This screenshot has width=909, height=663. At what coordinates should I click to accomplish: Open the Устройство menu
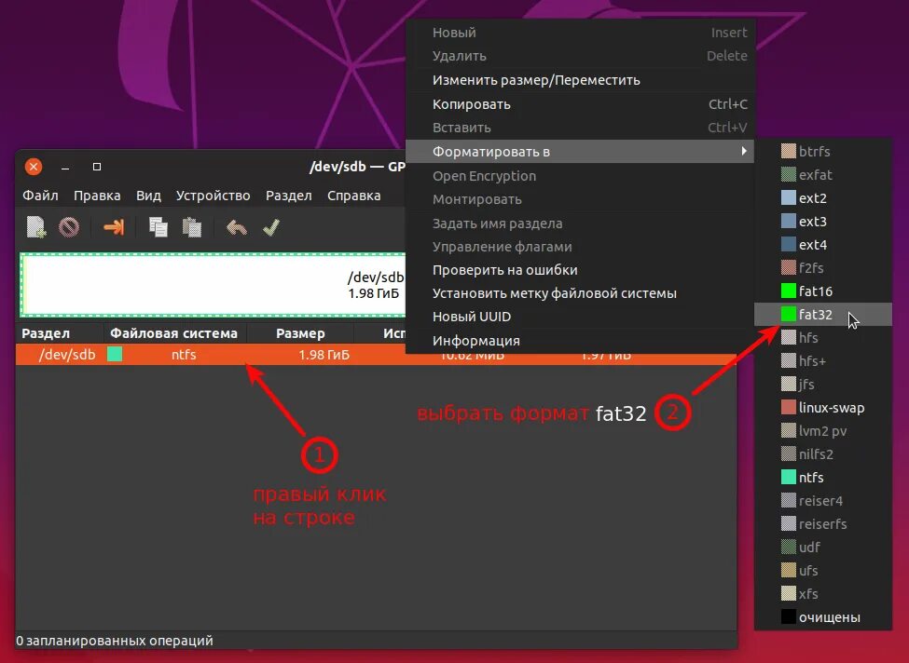213,196
